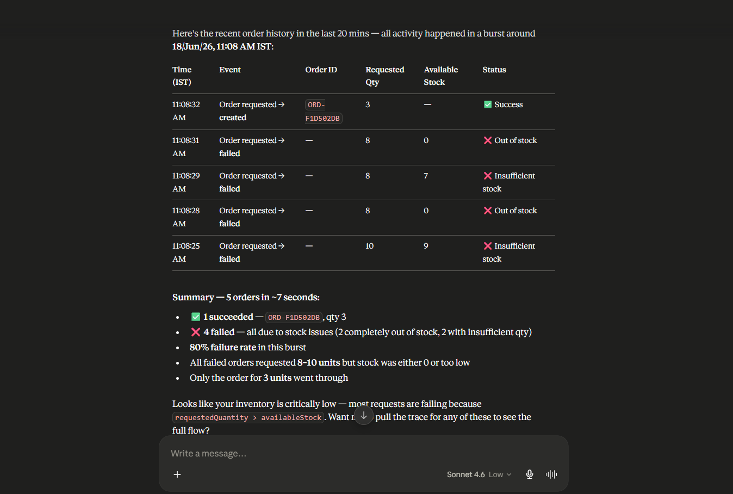733x494 pixels.
Task: Activate the microphone dictation icon
Action: coord(530,474)
